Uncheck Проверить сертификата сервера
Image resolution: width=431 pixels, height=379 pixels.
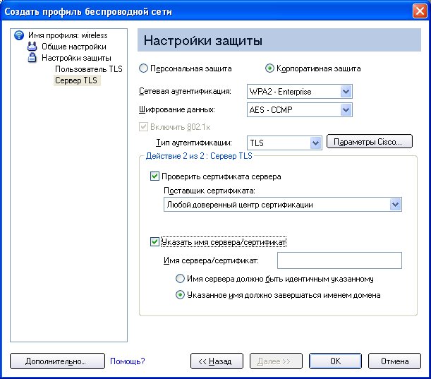pos(154,176)
